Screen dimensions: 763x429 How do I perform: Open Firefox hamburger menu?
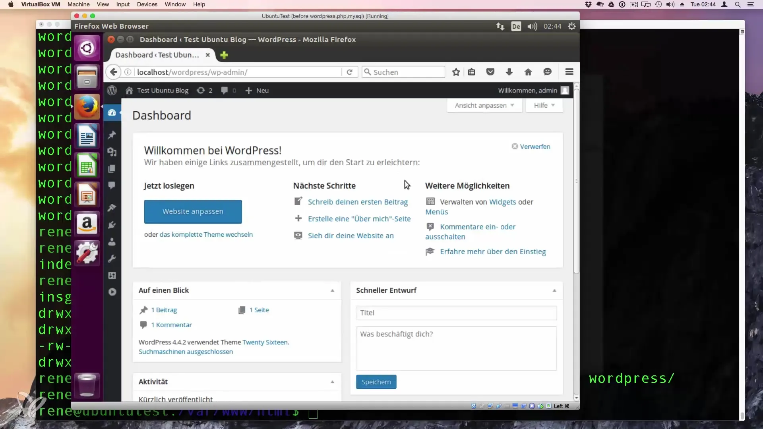569,72
